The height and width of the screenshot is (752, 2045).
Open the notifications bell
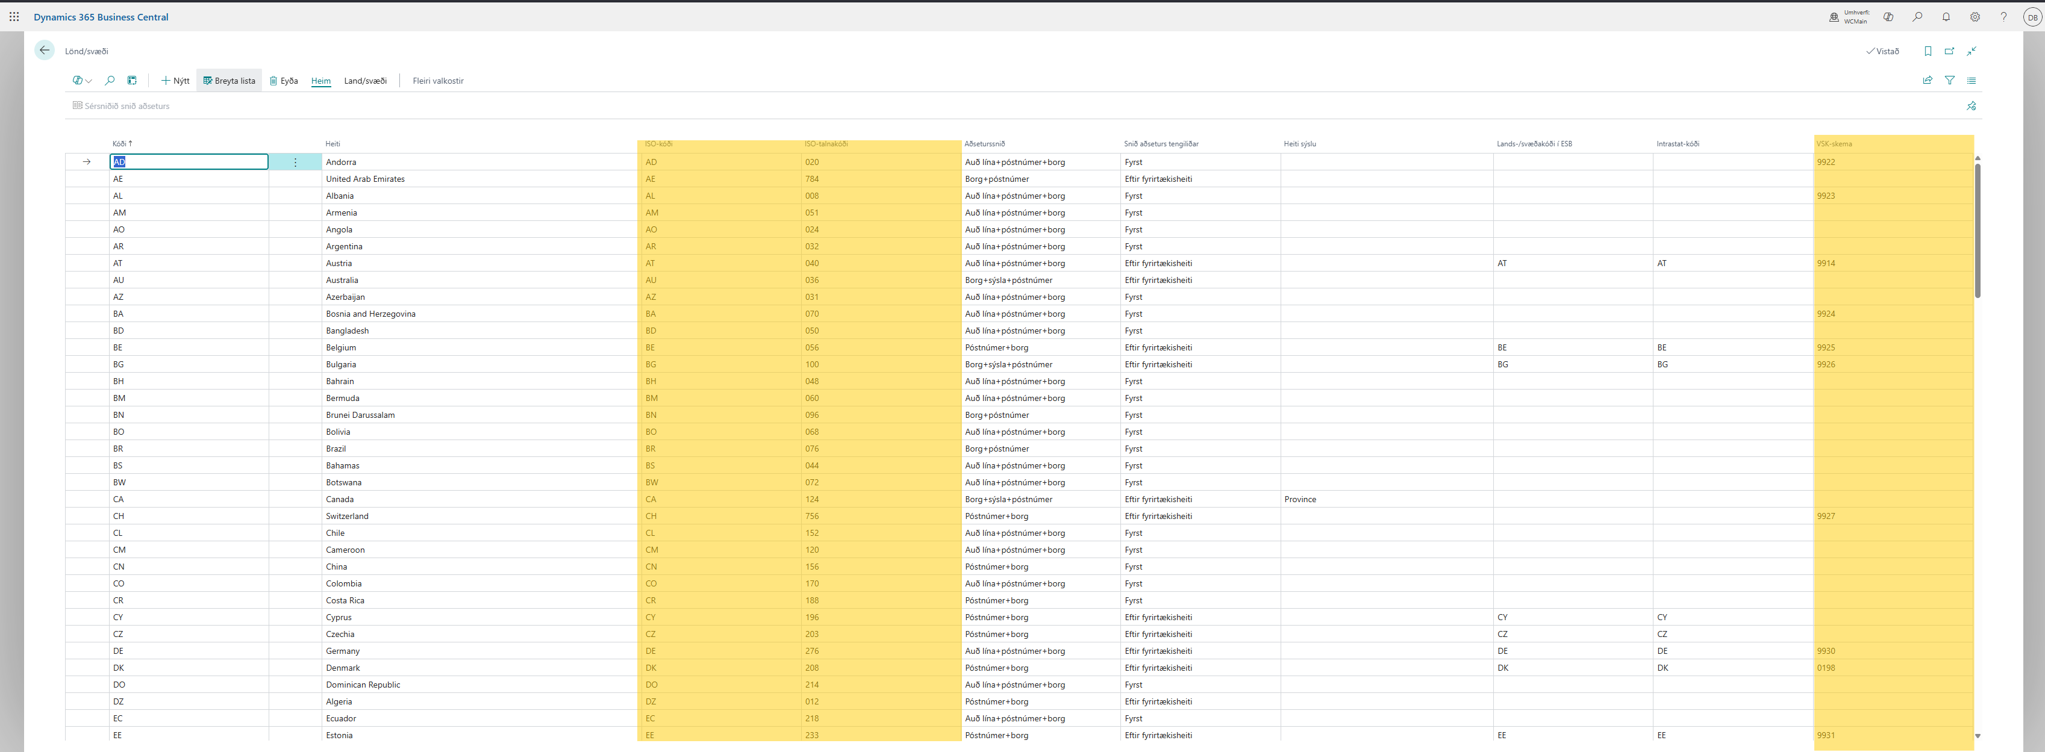(1946, 17)
